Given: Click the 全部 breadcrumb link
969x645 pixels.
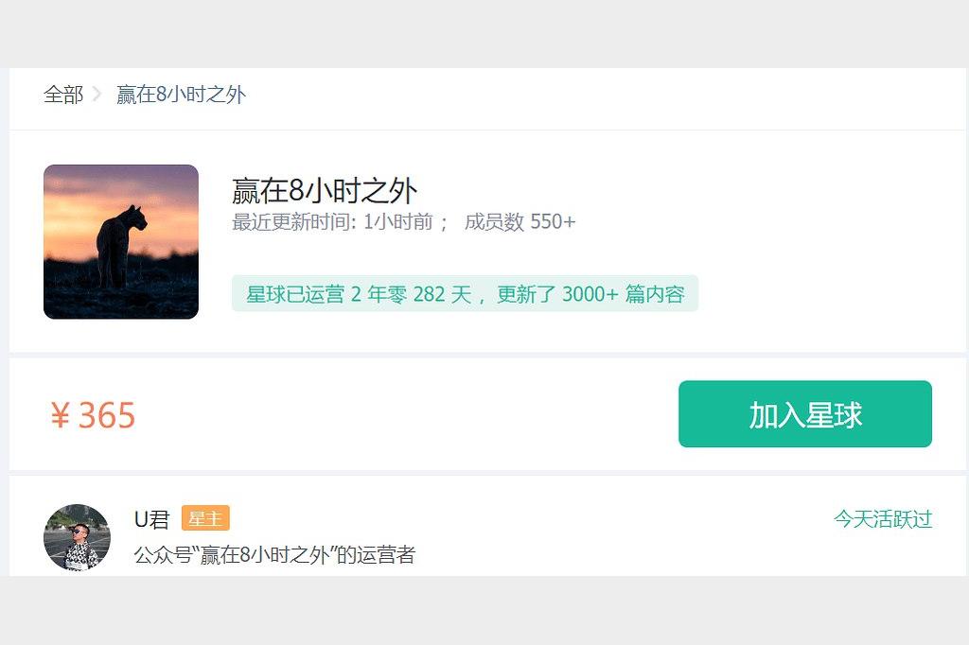Looking at the screenshot, I should (x=63, y=95).
